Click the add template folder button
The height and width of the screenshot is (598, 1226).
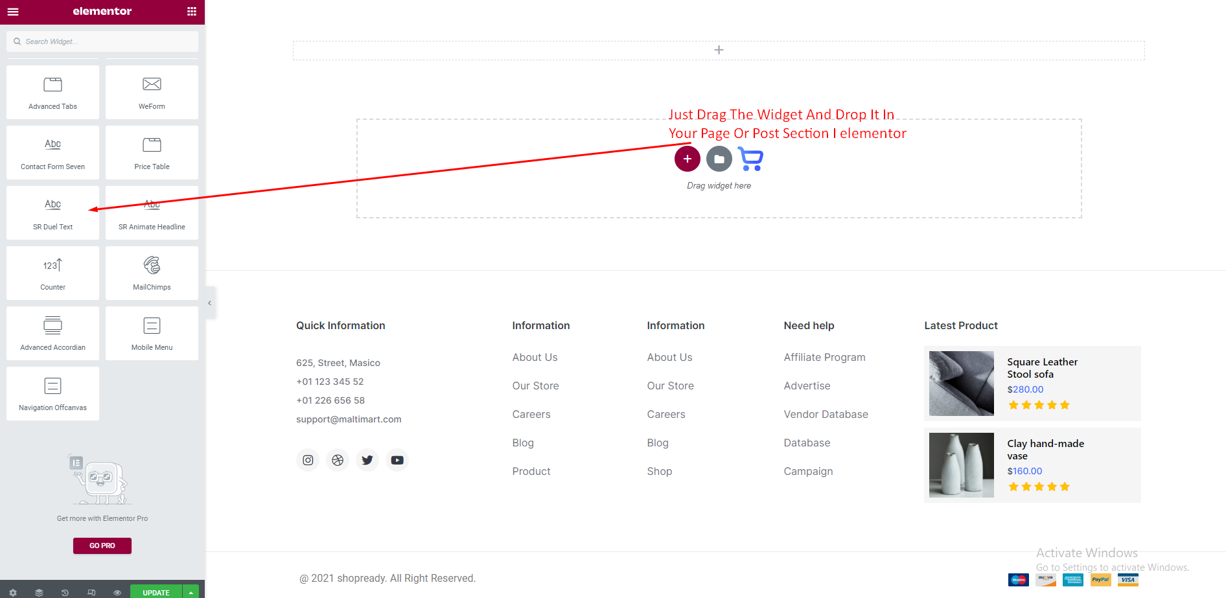point(719,159)
